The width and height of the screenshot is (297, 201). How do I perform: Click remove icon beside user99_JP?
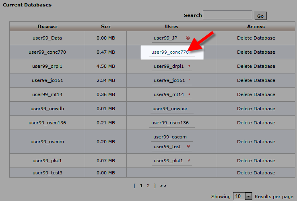click(x=188, y=38)
